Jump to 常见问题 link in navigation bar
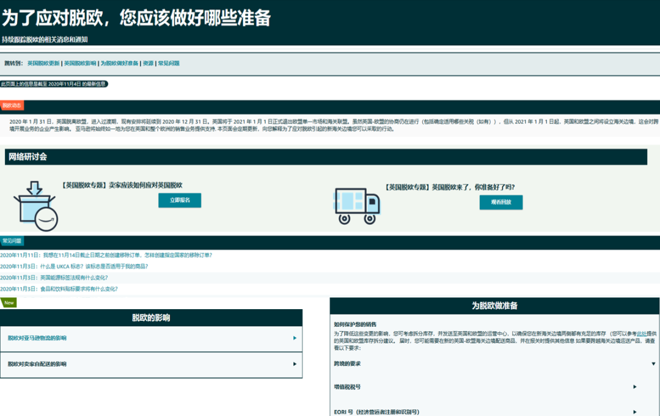This screenshot has width=660, height=416. coord(169,63)
